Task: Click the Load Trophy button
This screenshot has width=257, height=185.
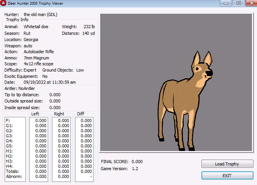Action: (x=227, y=164)
